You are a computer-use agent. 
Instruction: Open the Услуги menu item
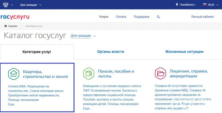[104, 17]
